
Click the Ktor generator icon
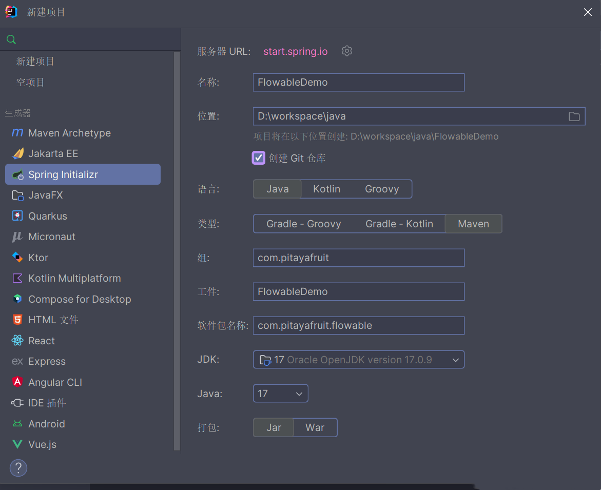pos(17,258)
